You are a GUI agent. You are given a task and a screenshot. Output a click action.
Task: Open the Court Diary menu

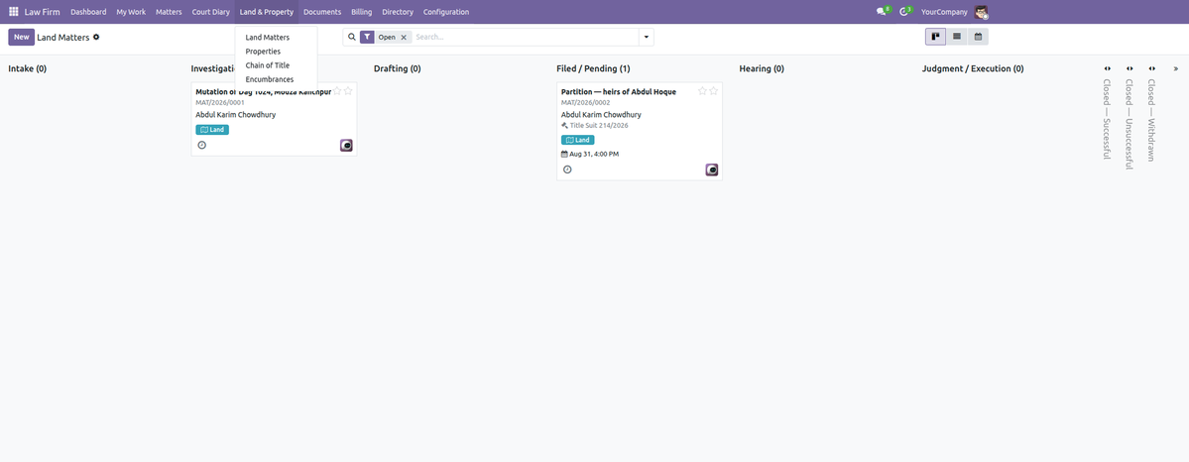tap(211, 12)
